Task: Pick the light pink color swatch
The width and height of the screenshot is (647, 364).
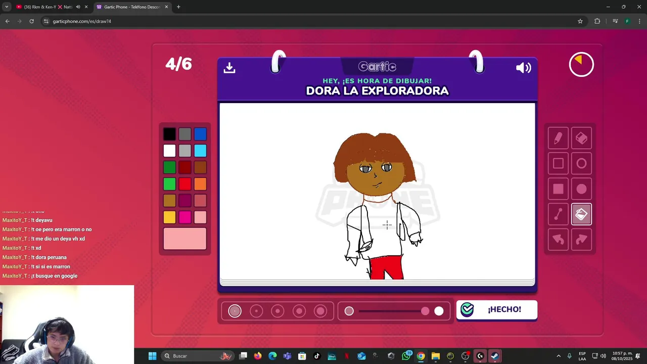Action: point(200,217)
